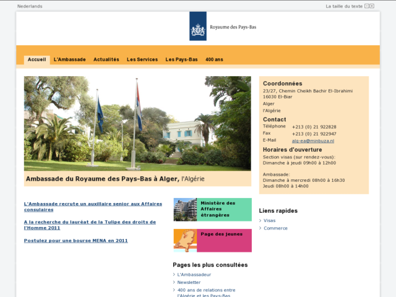Click the Royaume des Pays-Bas text
Image resolution: width=396 pixels, height=297 pixels.
click(x=233, y=27)
